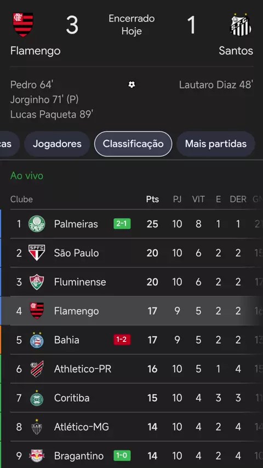Tap Palmeiras live score 2-1 badge
This screenshot has width=263, height=468.
(122, 224)
